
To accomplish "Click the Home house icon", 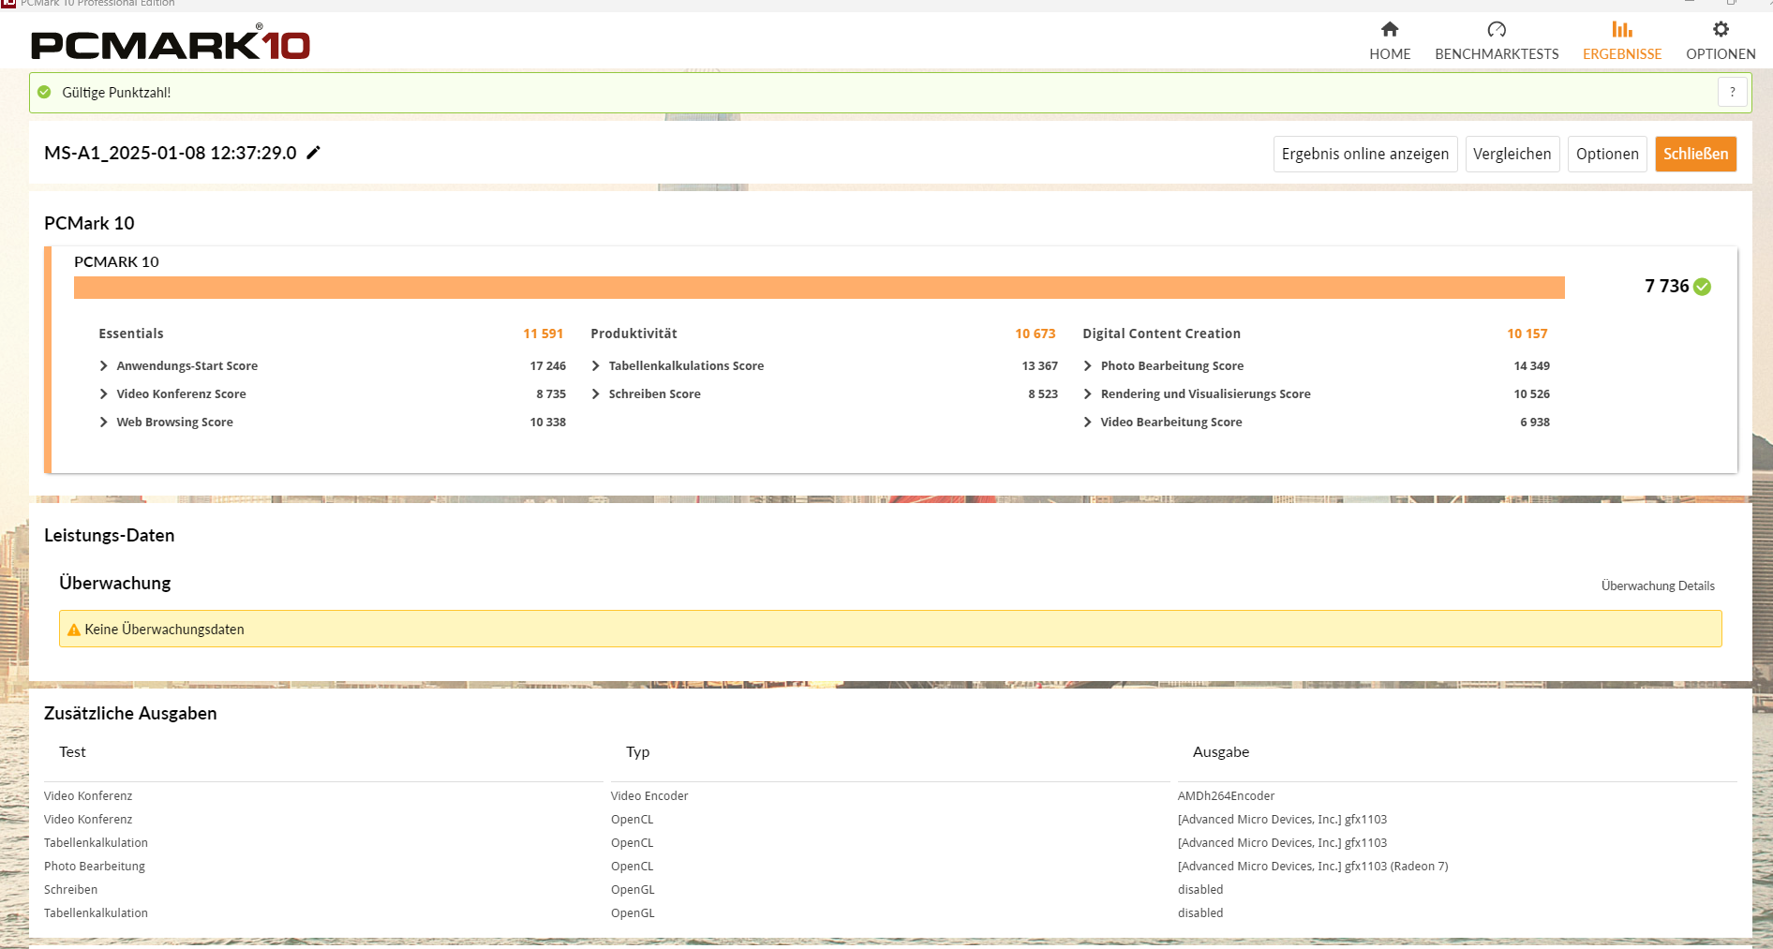I will (x=1390, y=30).
